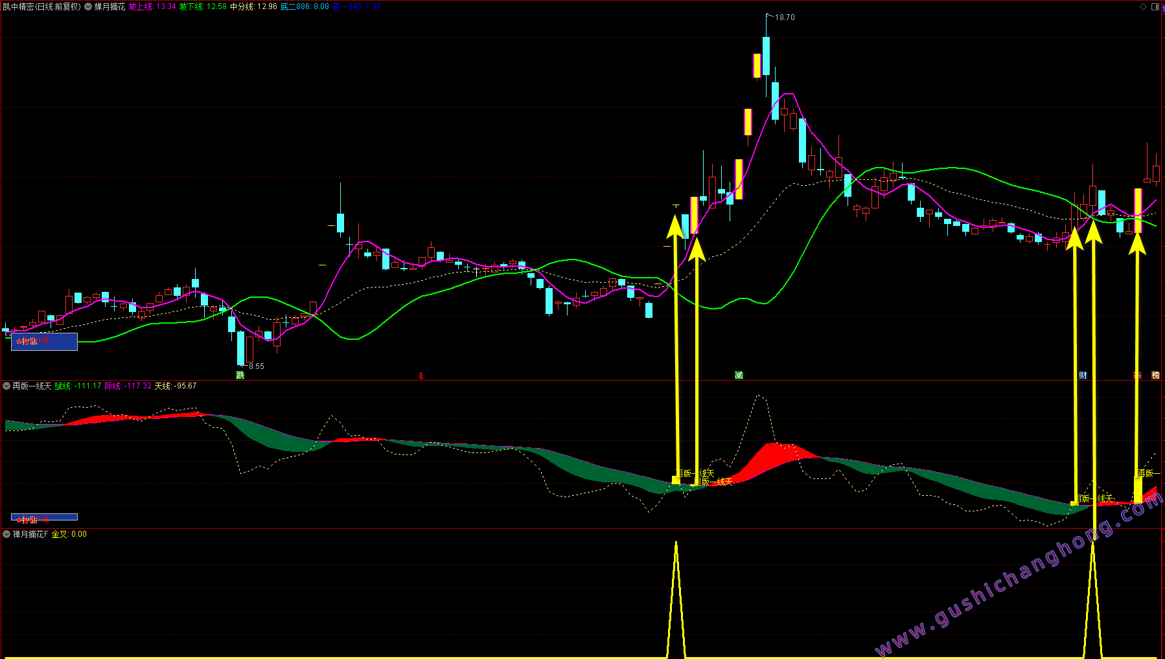Click the 底二886 8.08 value label
The height and width of the screenshot is (659, 1165).
pyautogui.click(x=305, y=6)
